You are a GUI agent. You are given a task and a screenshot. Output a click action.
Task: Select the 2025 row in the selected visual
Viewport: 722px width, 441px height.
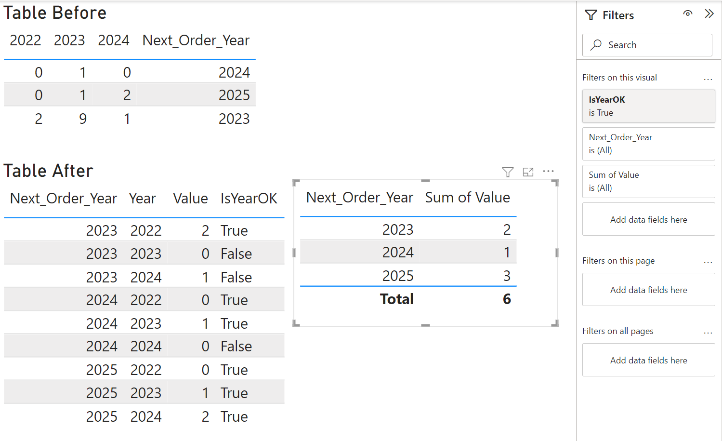pyautogui.click(x=408, y=276)
